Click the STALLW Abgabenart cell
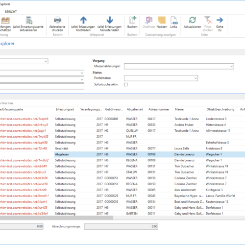245x245 pixels. 131,172
